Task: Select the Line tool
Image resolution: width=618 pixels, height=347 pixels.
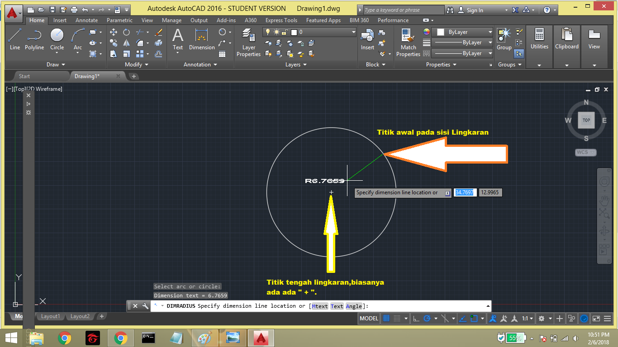Action: tap(15, 39)
